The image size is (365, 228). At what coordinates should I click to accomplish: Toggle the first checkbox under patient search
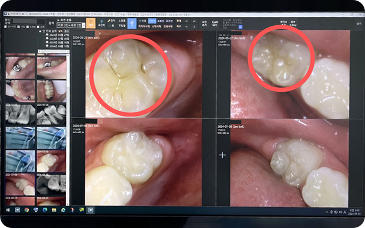click(x=5, y=27)
